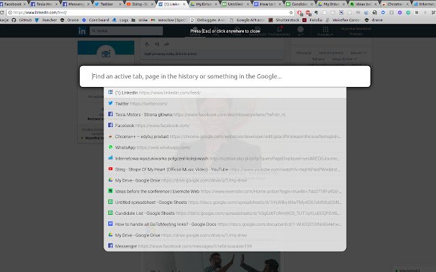Click the Sheets icon on Untitled spreadsheet row
The height and width of the screenshot is (272, 436).
pyautogui.click(x=110, y=202)
